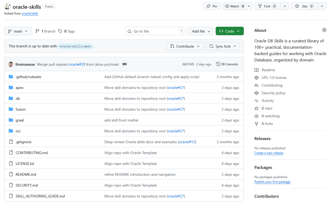Star the repository

click(304, 6)
